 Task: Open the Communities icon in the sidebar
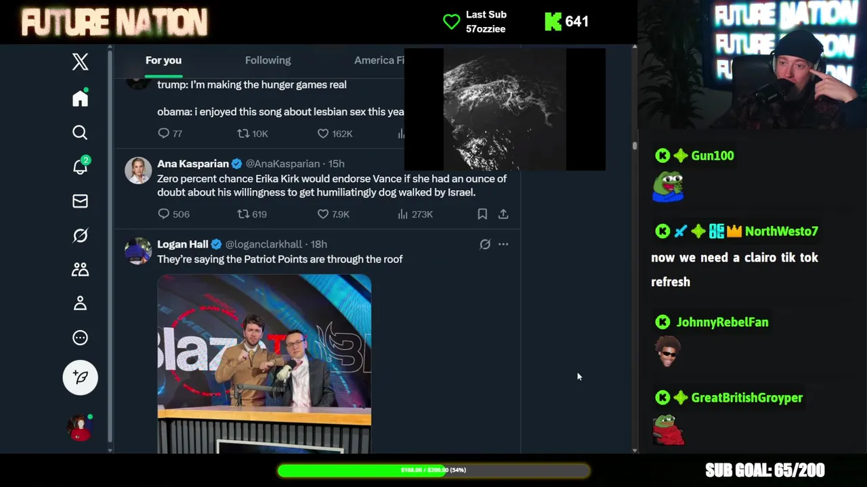point(80,269)
